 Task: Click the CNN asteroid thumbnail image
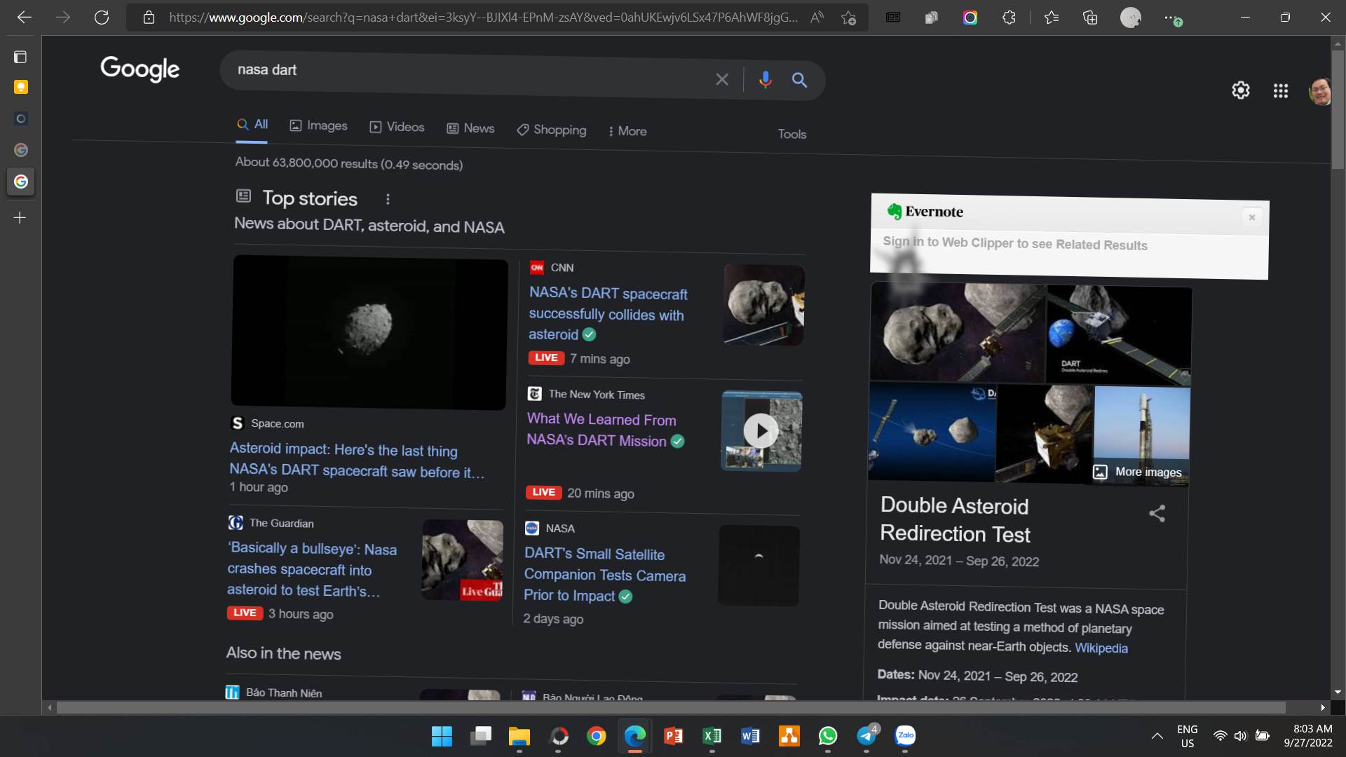point(763,304)
